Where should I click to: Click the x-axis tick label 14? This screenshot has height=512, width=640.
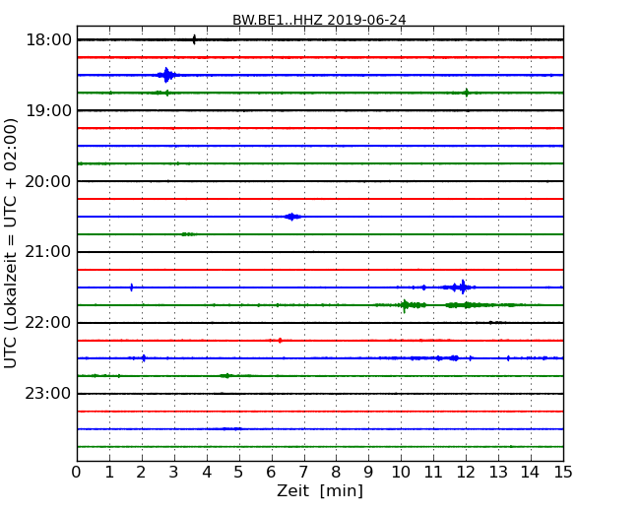531,473
